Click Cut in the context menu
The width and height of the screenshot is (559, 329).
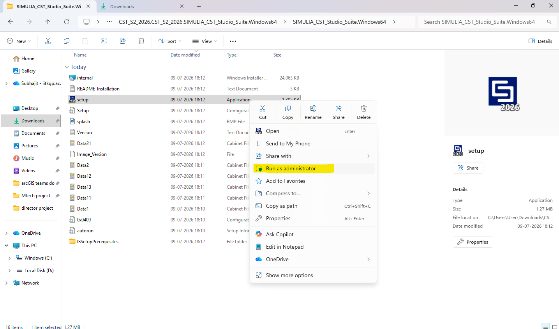tap(263, 112)
